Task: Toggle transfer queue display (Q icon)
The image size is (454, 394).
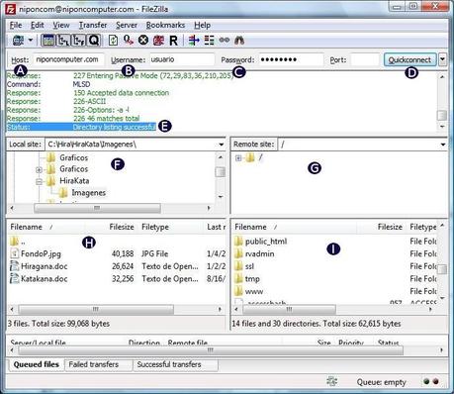Action: click(x=93, y=41)
